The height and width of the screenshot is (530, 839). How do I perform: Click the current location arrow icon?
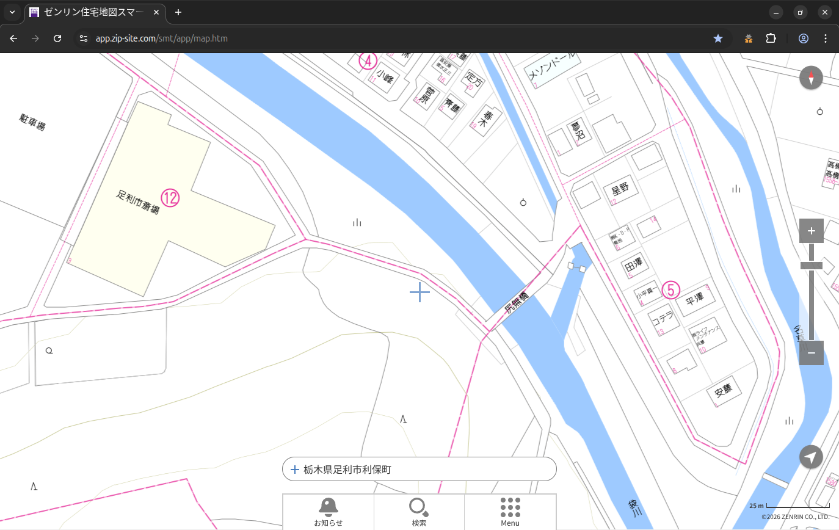click(x=811, y=457)
